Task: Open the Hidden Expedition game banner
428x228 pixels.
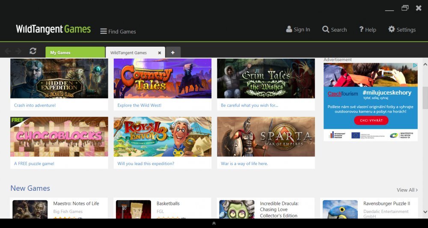Action: tap(59, 79)
